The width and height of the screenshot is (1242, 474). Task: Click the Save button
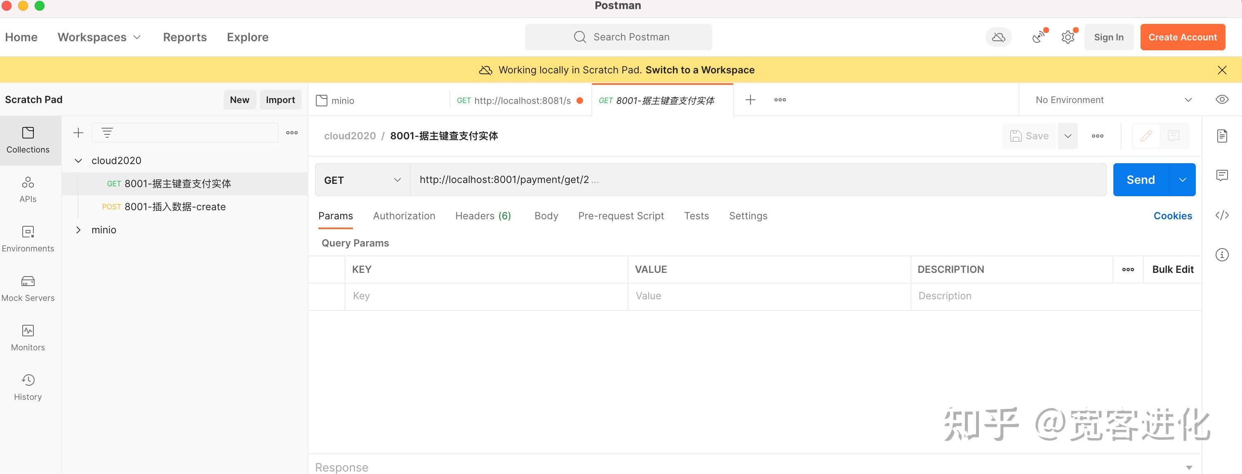1029,136
